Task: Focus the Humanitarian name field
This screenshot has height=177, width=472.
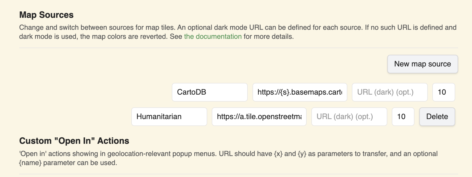Action: tap(169, 117)
